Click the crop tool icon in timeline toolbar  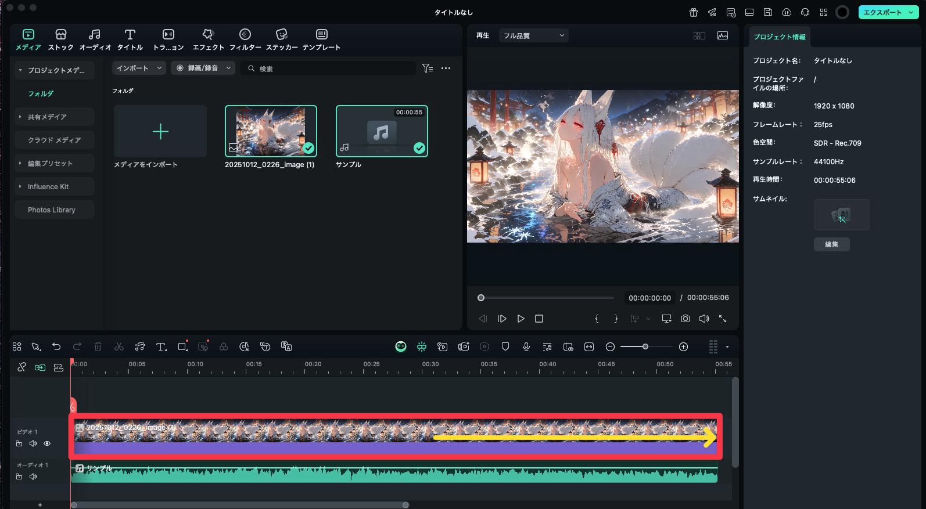tap(182, 346)
